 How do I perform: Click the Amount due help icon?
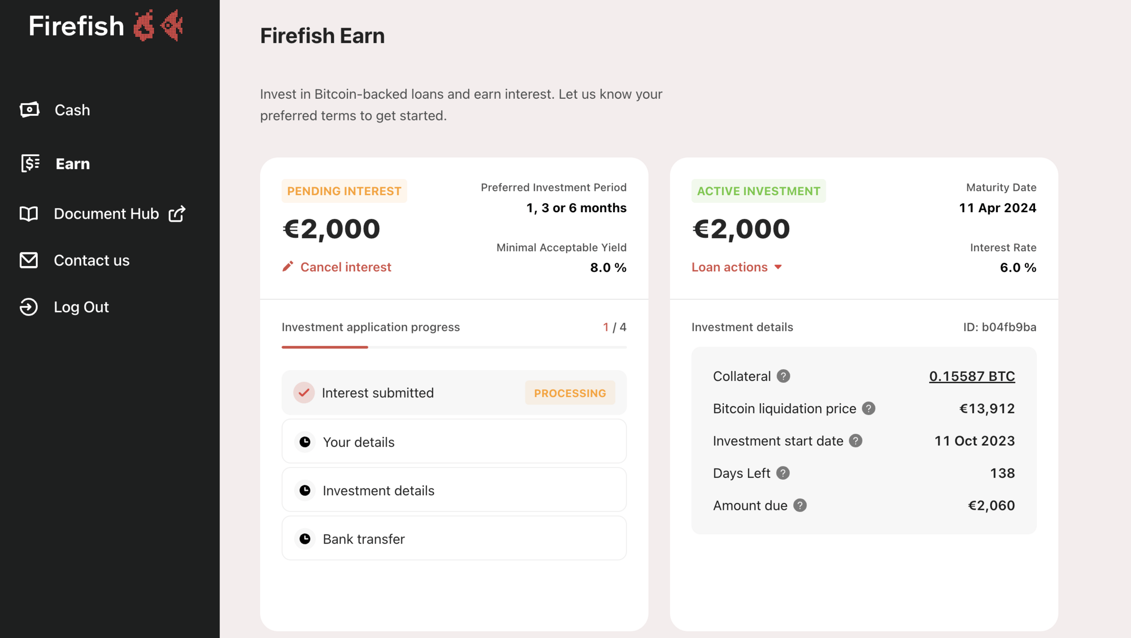coord(800,505)
